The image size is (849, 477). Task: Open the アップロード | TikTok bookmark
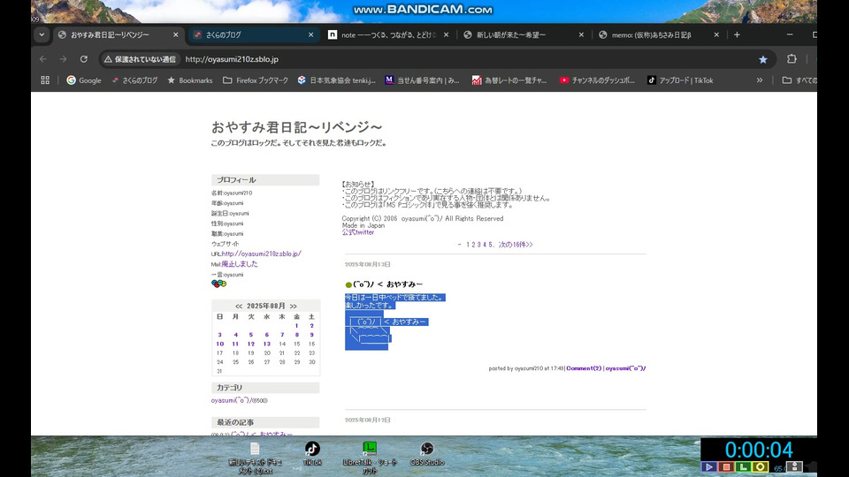tap(680, 80)
